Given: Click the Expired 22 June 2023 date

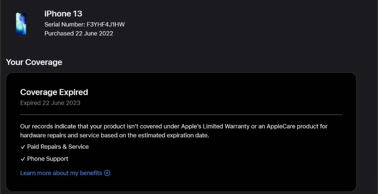Looking at the screenshot, I should 50,103.
